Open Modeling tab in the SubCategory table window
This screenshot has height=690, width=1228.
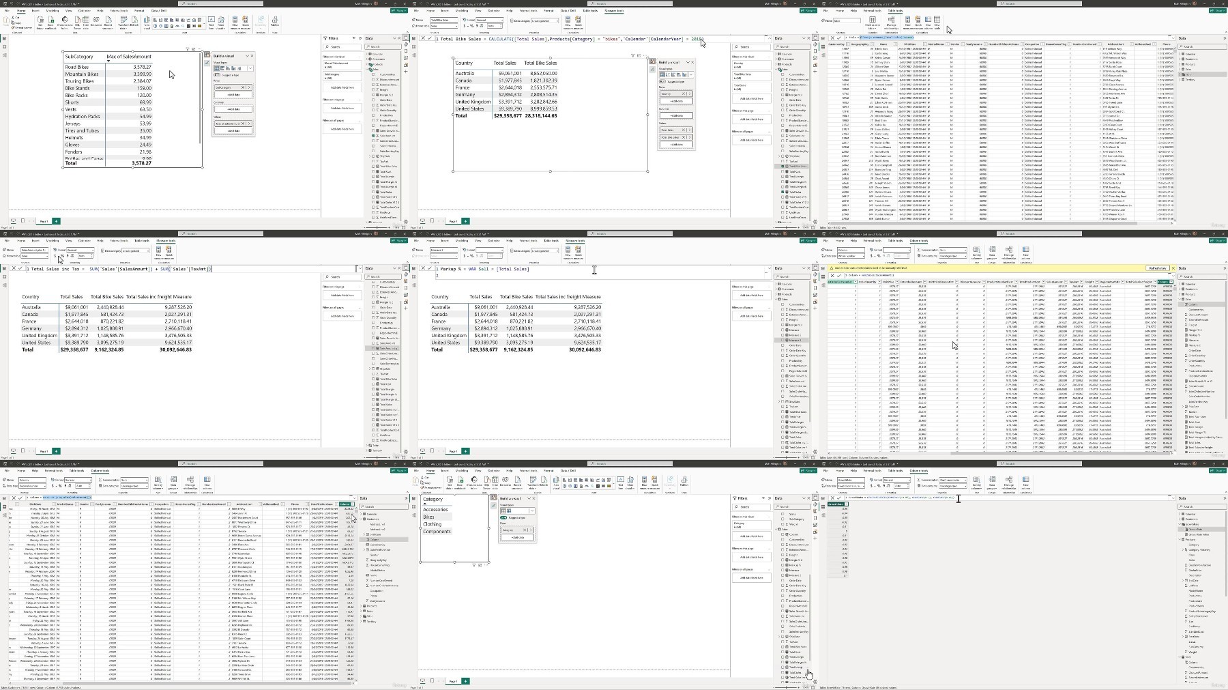tap(53, 11)
